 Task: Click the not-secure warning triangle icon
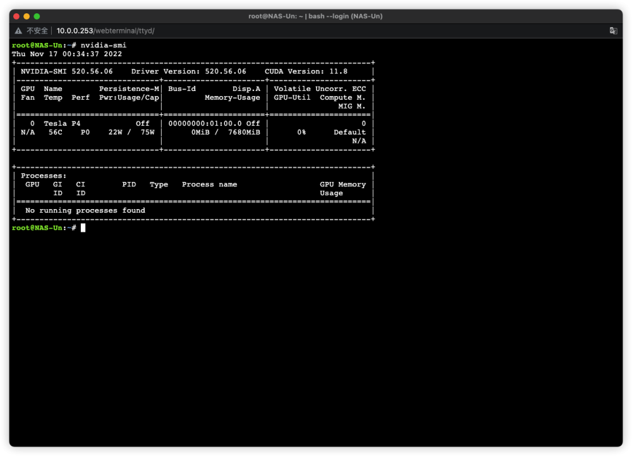tap(18, 30)
